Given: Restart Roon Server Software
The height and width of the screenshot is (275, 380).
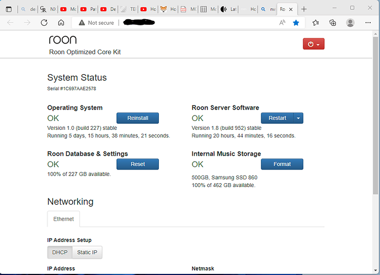Looking at the screenshot, I should pyautogui.click(x=277, y=118).
